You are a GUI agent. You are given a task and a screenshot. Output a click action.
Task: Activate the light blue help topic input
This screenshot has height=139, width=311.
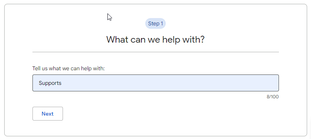(155, 83)
